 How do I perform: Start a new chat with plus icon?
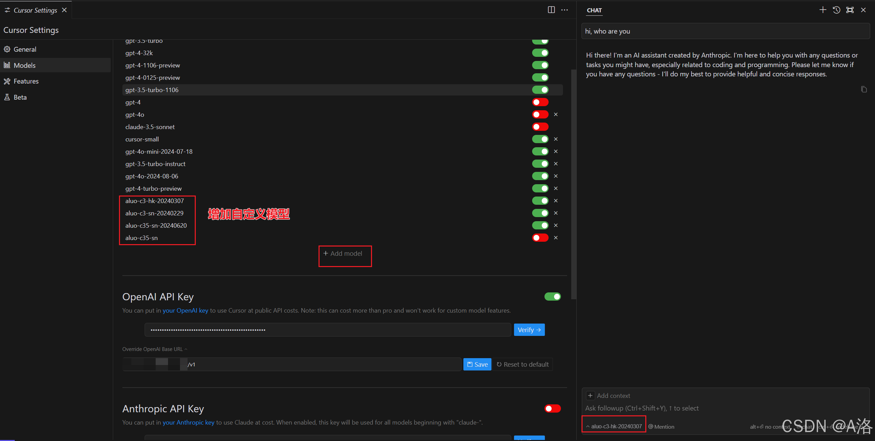point(823,10)
